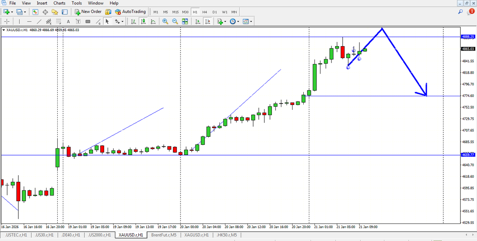
Task: Expand the Indicators dropdown arrow
Action: [x=225, y=21]
